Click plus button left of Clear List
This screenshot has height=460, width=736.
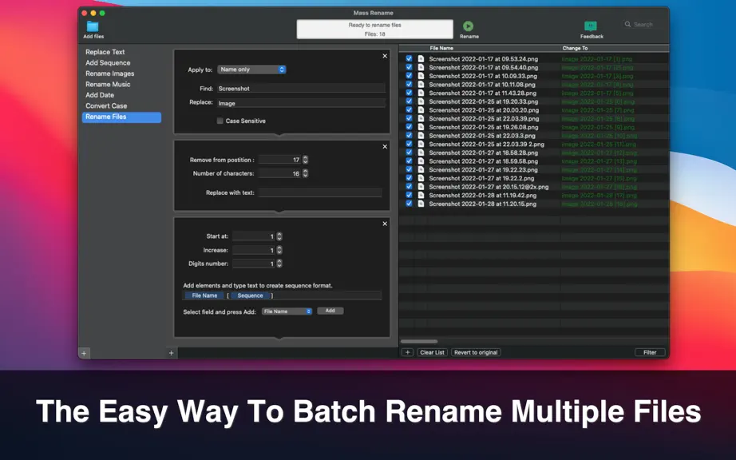click(407, 352)
